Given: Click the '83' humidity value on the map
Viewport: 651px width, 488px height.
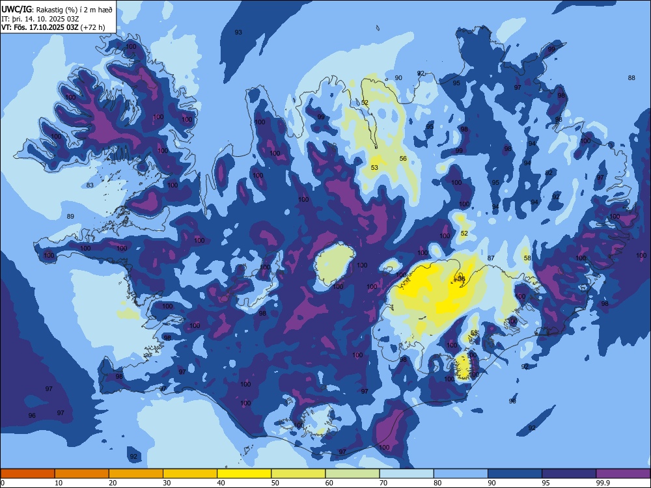Looking at the screenshot, I should (90, 185).
